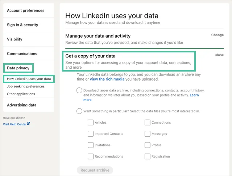232x176 pixels.
Task: Click Change for Manage your data and activity
Action: (x=217, y=35)
